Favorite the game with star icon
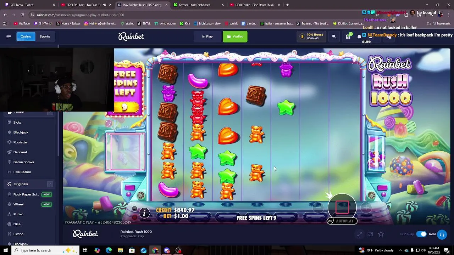454x255 pixels. [x=381, y=234]
